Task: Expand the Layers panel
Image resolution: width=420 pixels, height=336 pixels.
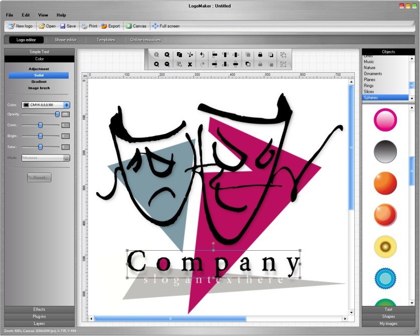Action: (x=40, y=323)
